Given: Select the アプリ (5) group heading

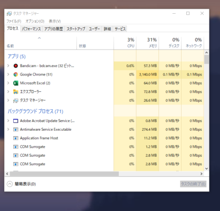Looking at the screenshot, I should (x=17, y=56).
